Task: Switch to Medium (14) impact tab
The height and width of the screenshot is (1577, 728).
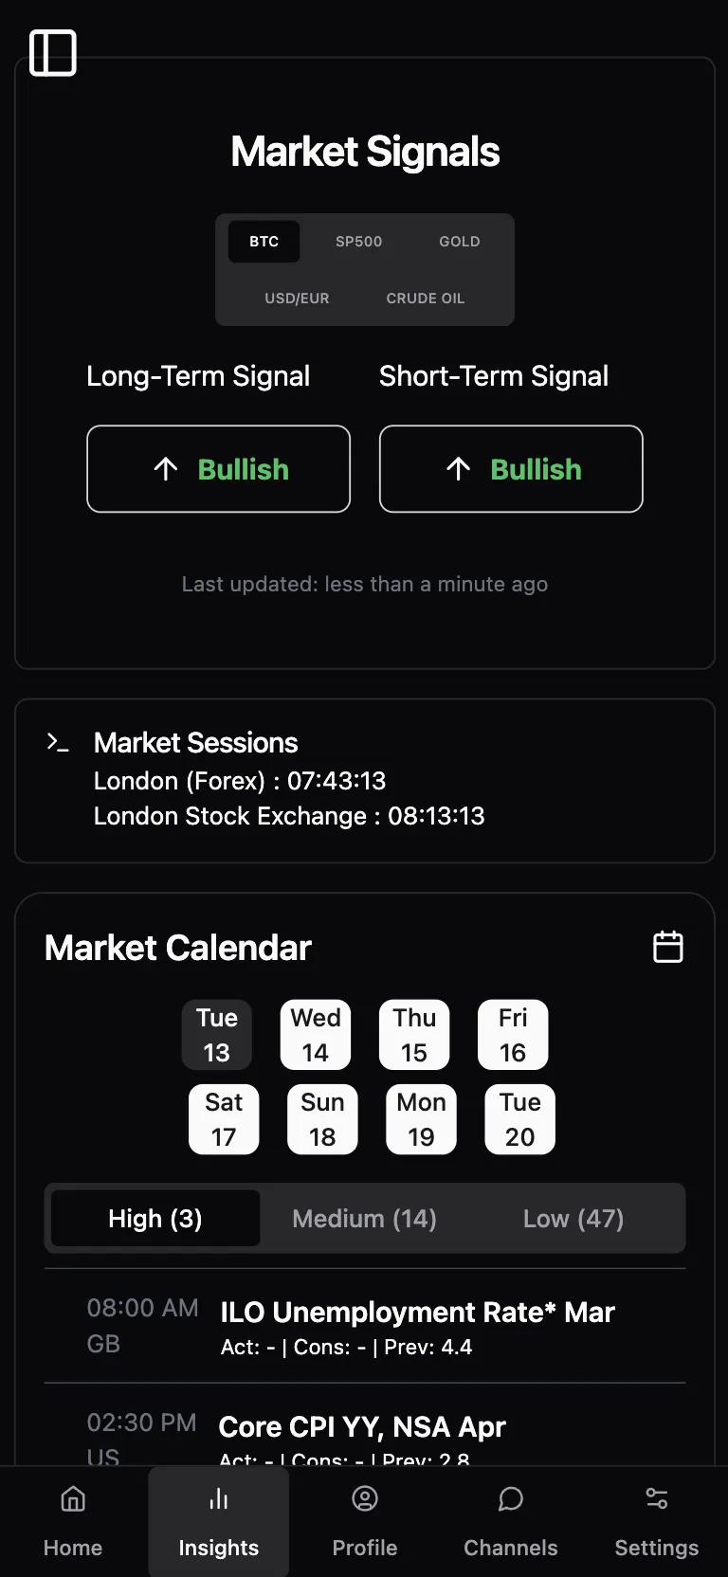Action: pos(365,1219)
